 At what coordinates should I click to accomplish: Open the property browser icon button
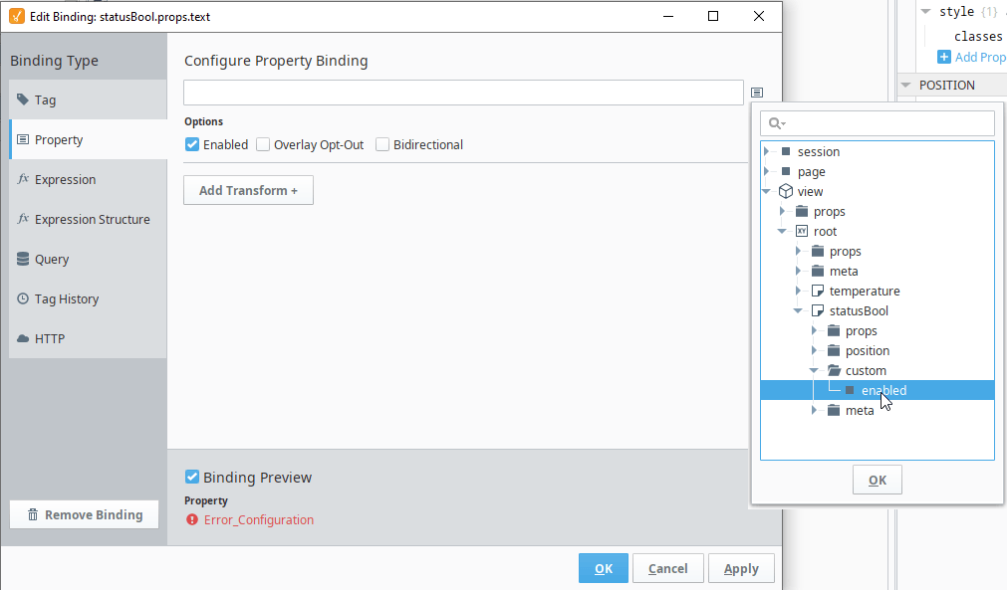click(757, 93)
